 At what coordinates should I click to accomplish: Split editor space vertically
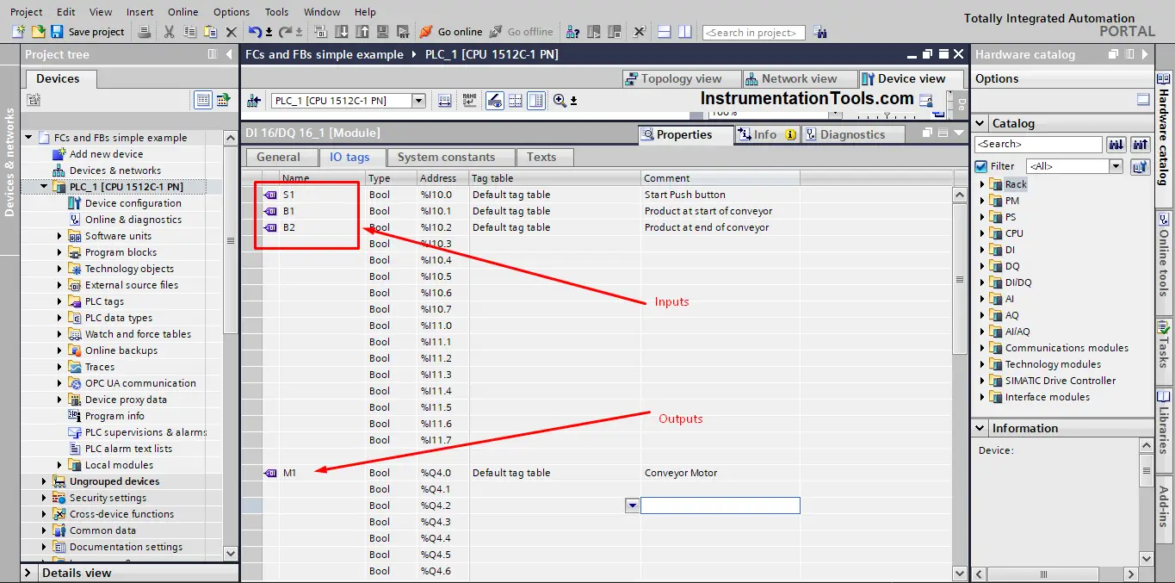coord(684,32)
